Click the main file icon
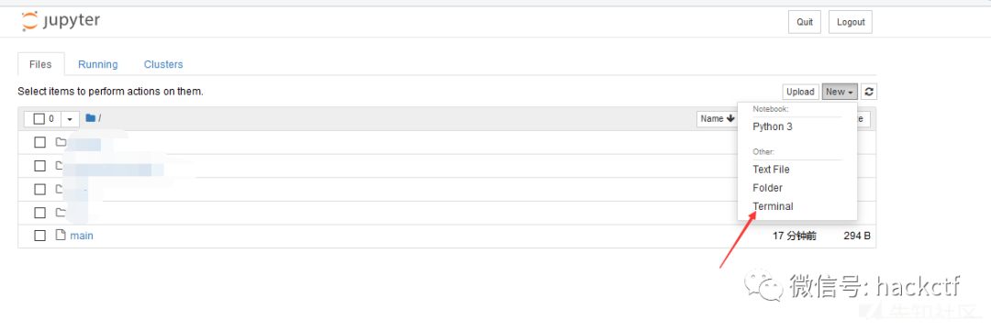 (61, 236)
